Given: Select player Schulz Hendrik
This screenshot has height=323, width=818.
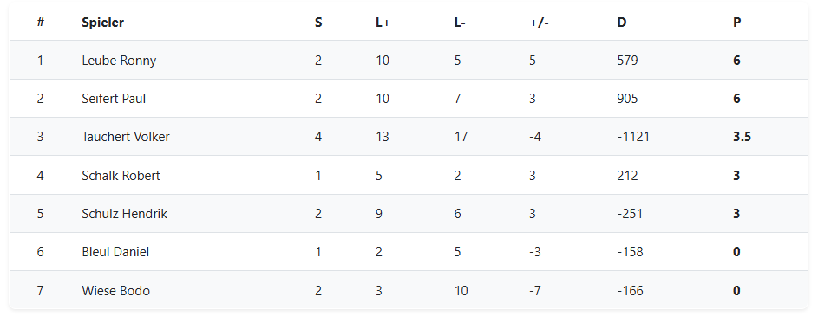Looking at the screenshot, I should click(125, 214).
